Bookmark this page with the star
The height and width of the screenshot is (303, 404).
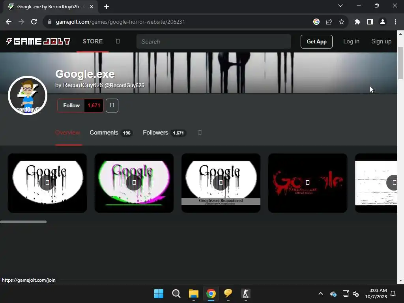coord(342,22)
